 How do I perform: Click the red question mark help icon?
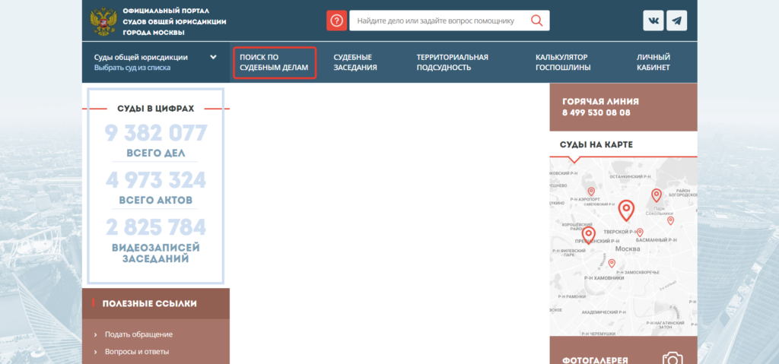coord(336,21)
